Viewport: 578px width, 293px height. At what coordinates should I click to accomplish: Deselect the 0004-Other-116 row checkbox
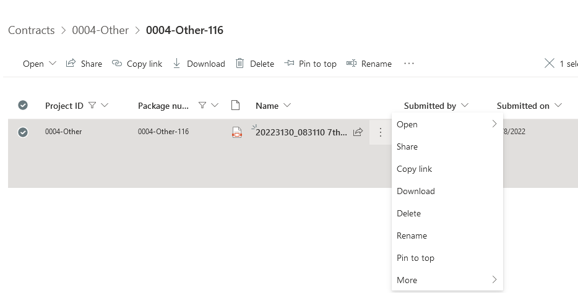click(23, 132)
